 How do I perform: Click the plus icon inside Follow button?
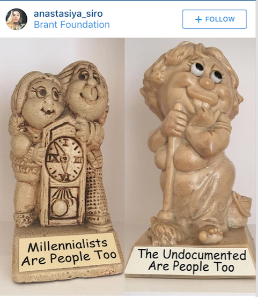(x=198, y=19)
